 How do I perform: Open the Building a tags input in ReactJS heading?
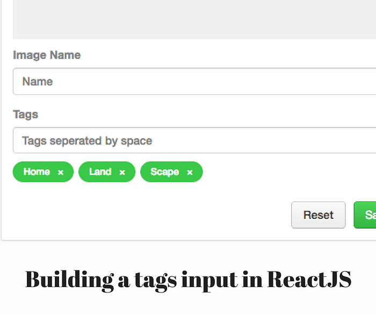(x=188, y=280)
